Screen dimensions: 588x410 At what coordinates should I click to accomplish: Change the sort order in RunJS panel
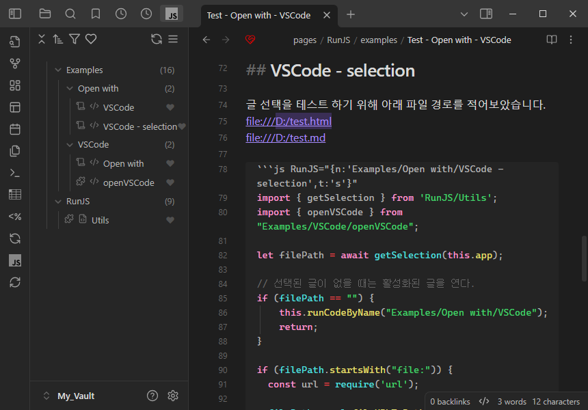click(57, 39)
